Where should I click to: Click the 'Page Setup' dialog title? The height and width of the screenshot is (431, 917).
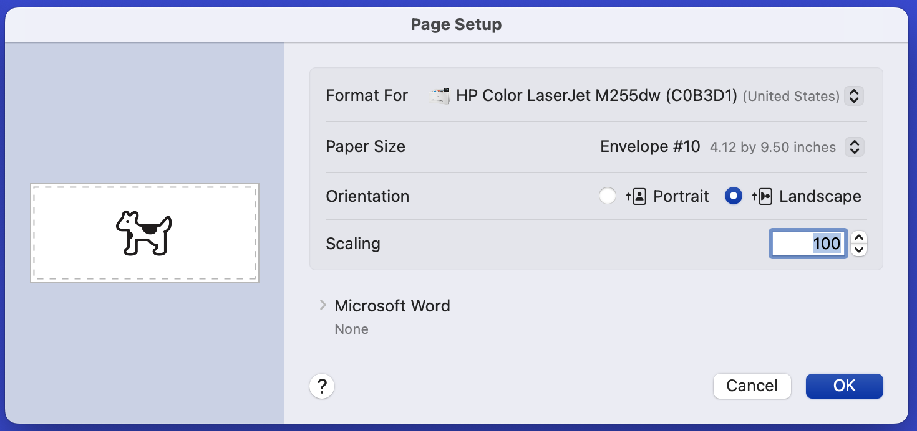click(x=456, y=25)
